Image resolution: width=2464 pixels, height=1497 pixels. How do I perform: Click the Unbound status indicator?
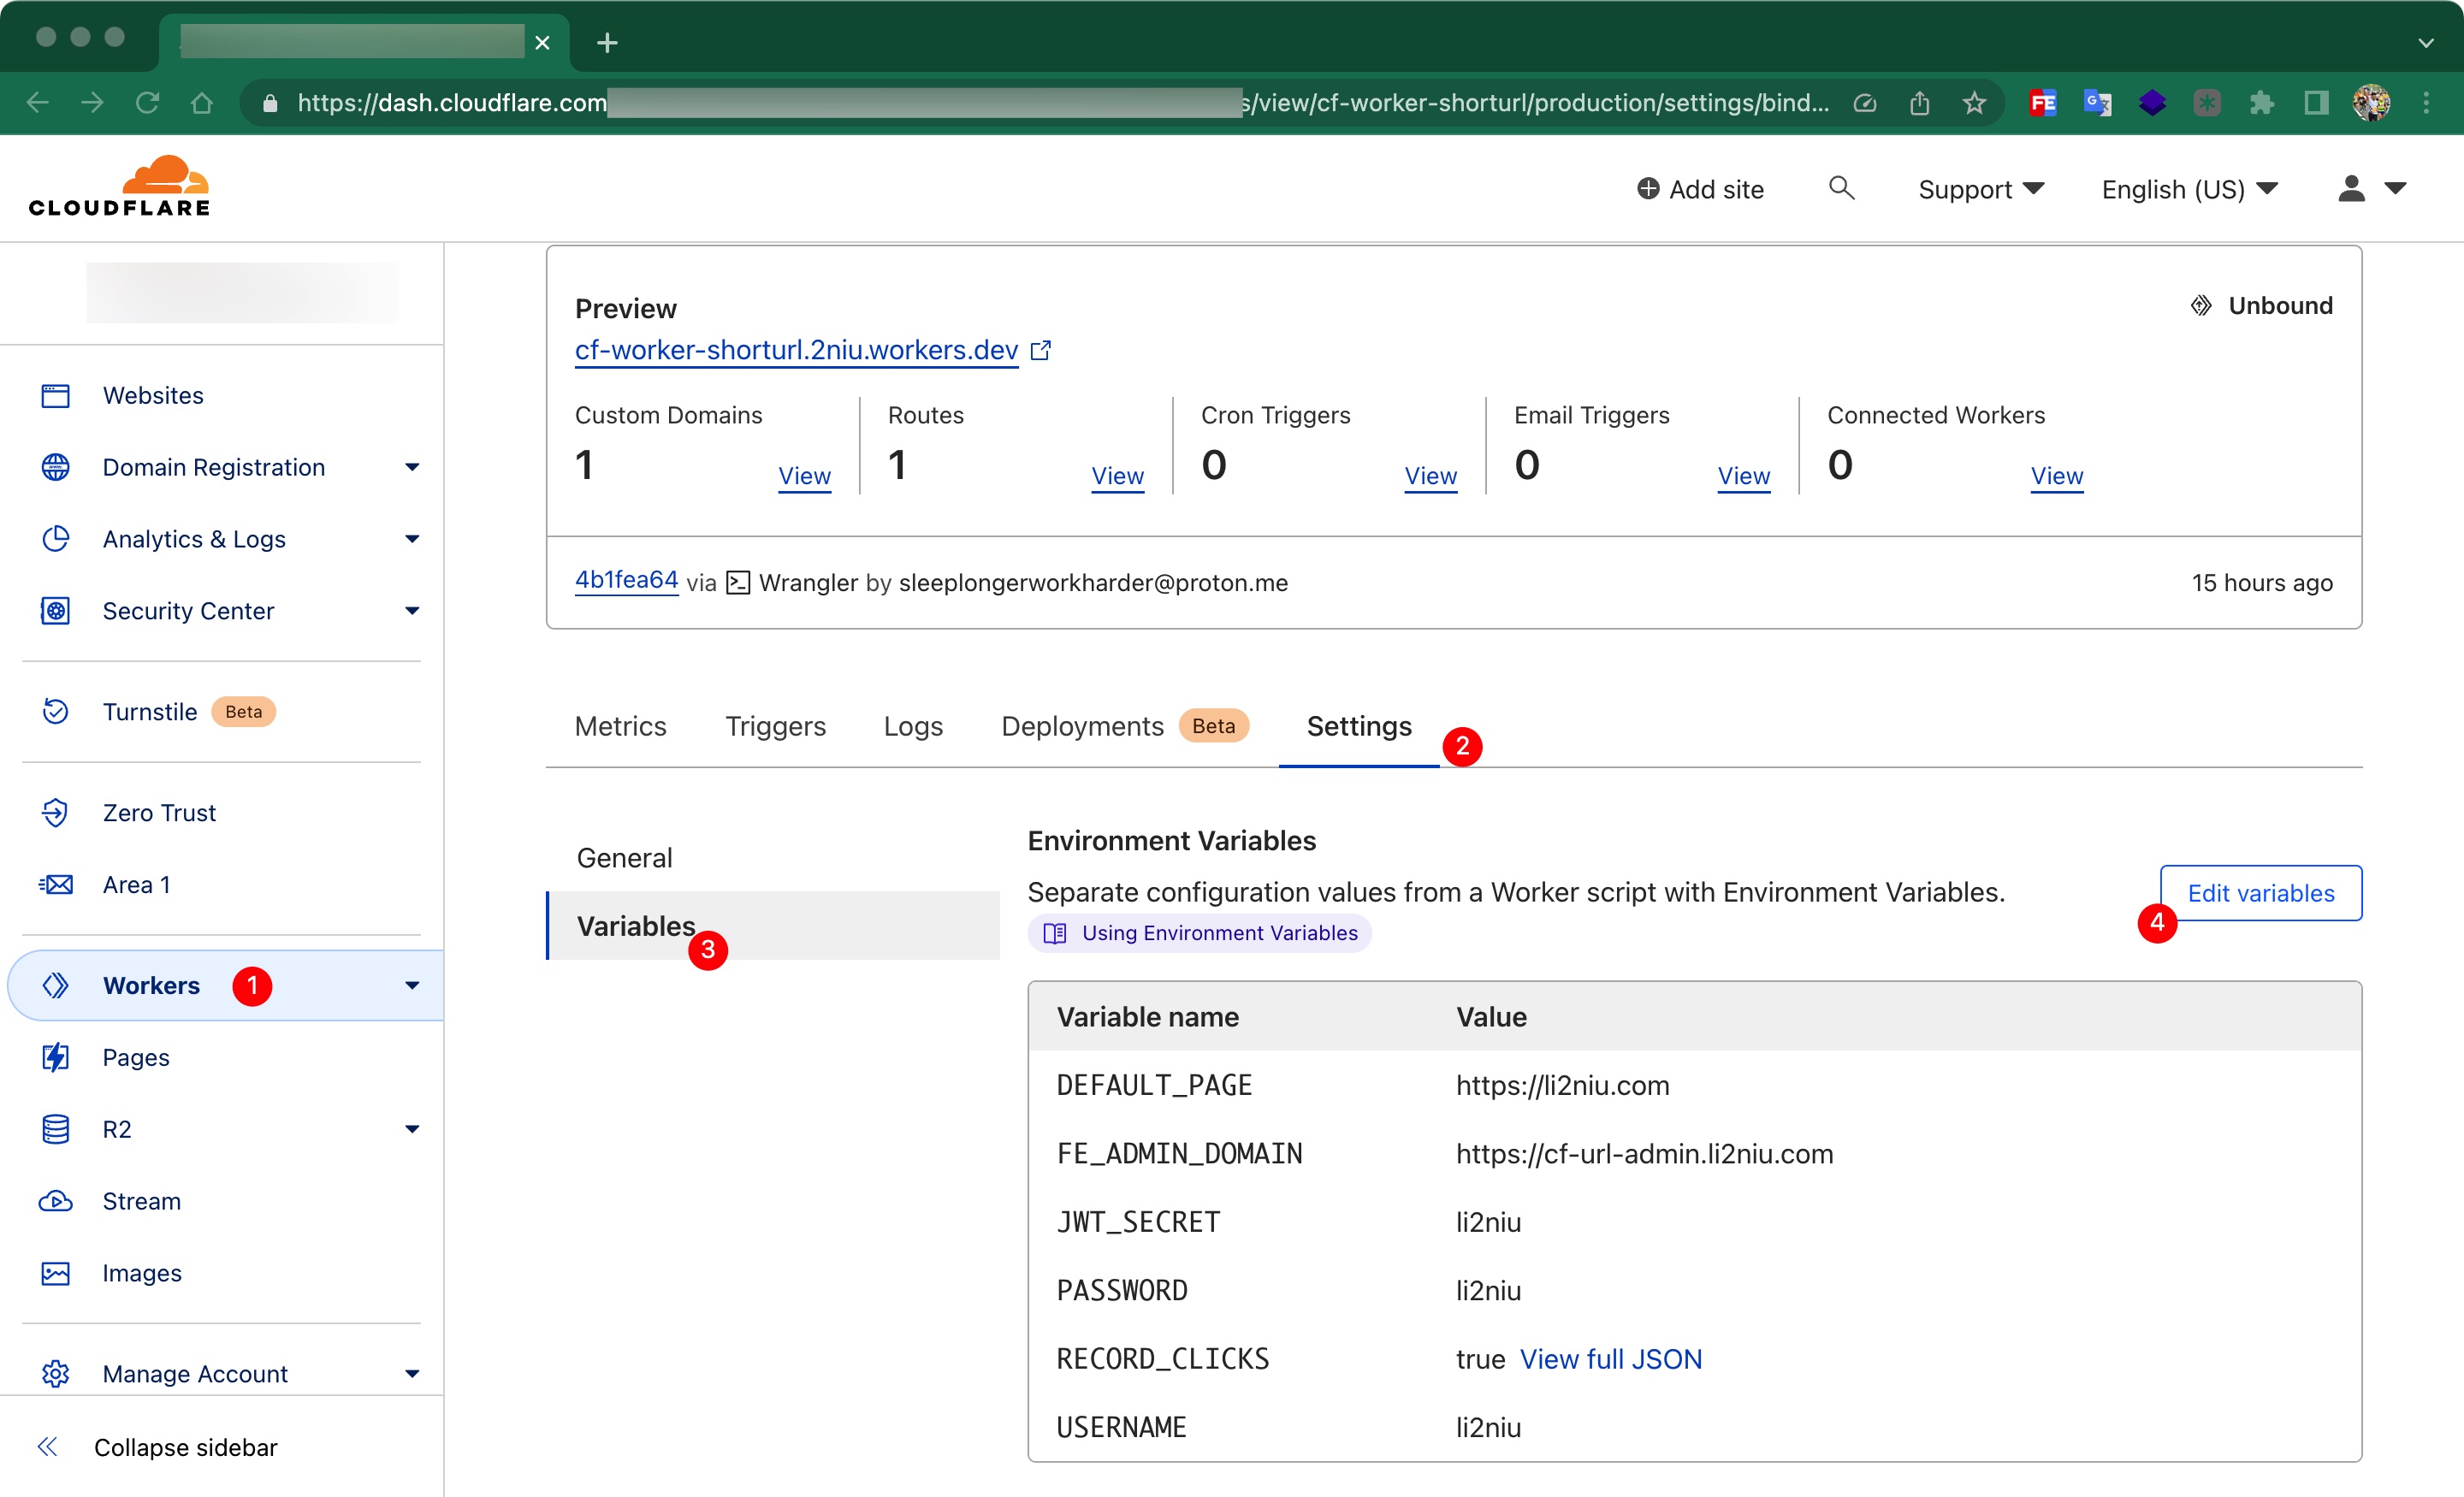2263,306
